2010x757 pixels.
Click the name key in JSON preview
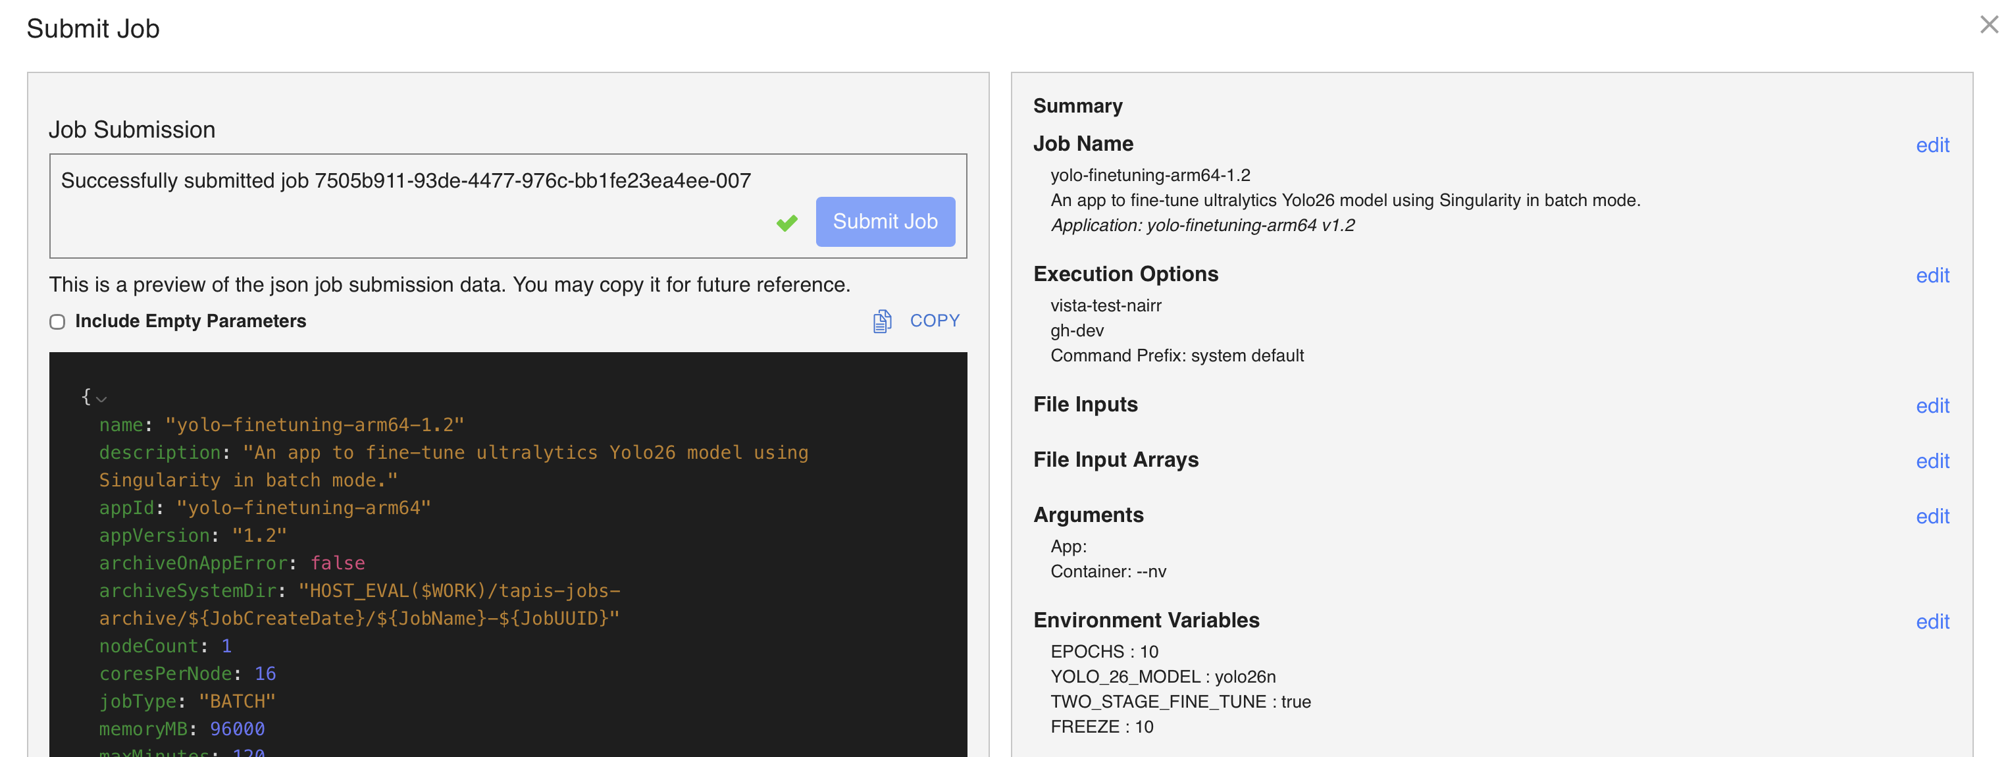[121, 425]
